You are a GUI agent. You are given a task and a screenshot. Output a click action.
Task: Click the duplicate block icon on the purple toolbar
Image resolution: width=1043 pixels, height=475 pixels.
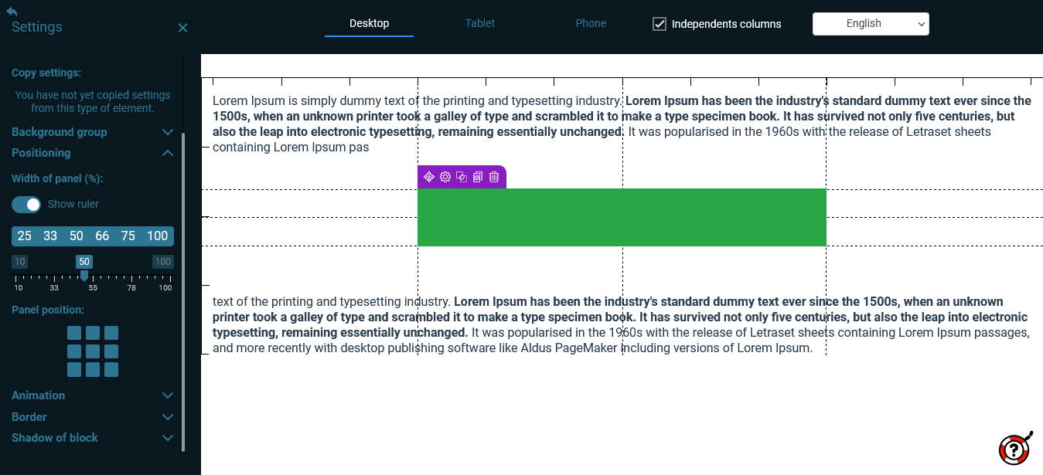click(x=462, y=177)
